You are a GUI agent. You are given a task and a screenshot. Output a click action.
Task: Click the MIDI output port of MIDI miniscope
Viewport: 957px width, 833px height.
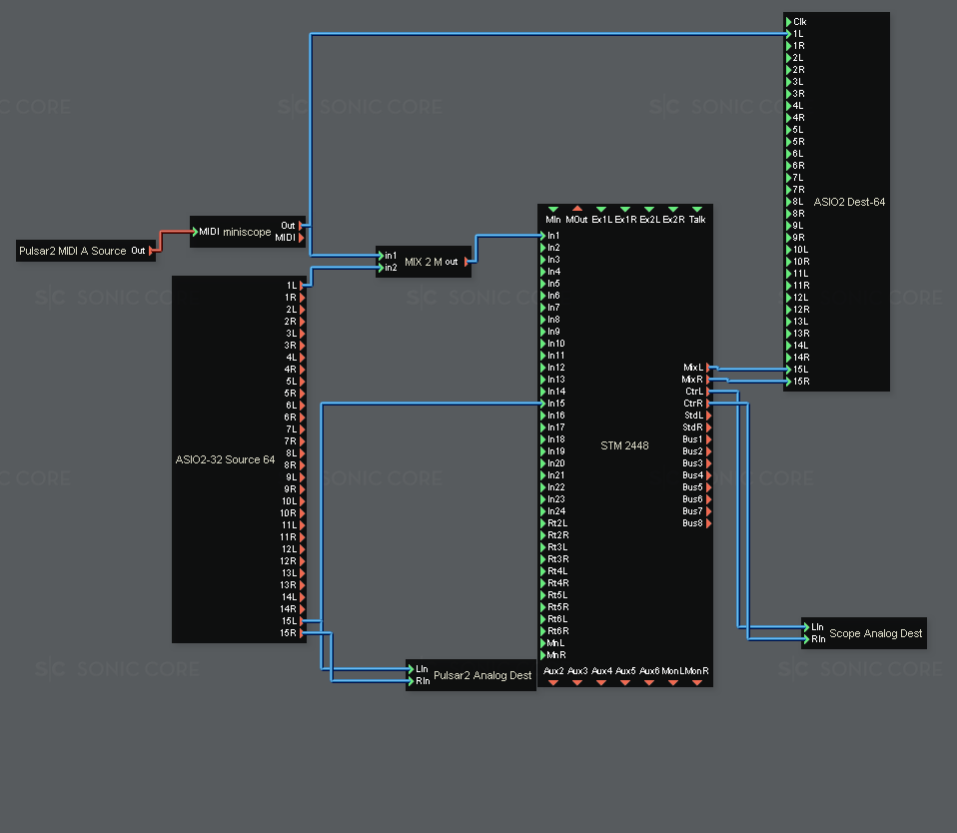pyautogui.click(x=301, y=238)
